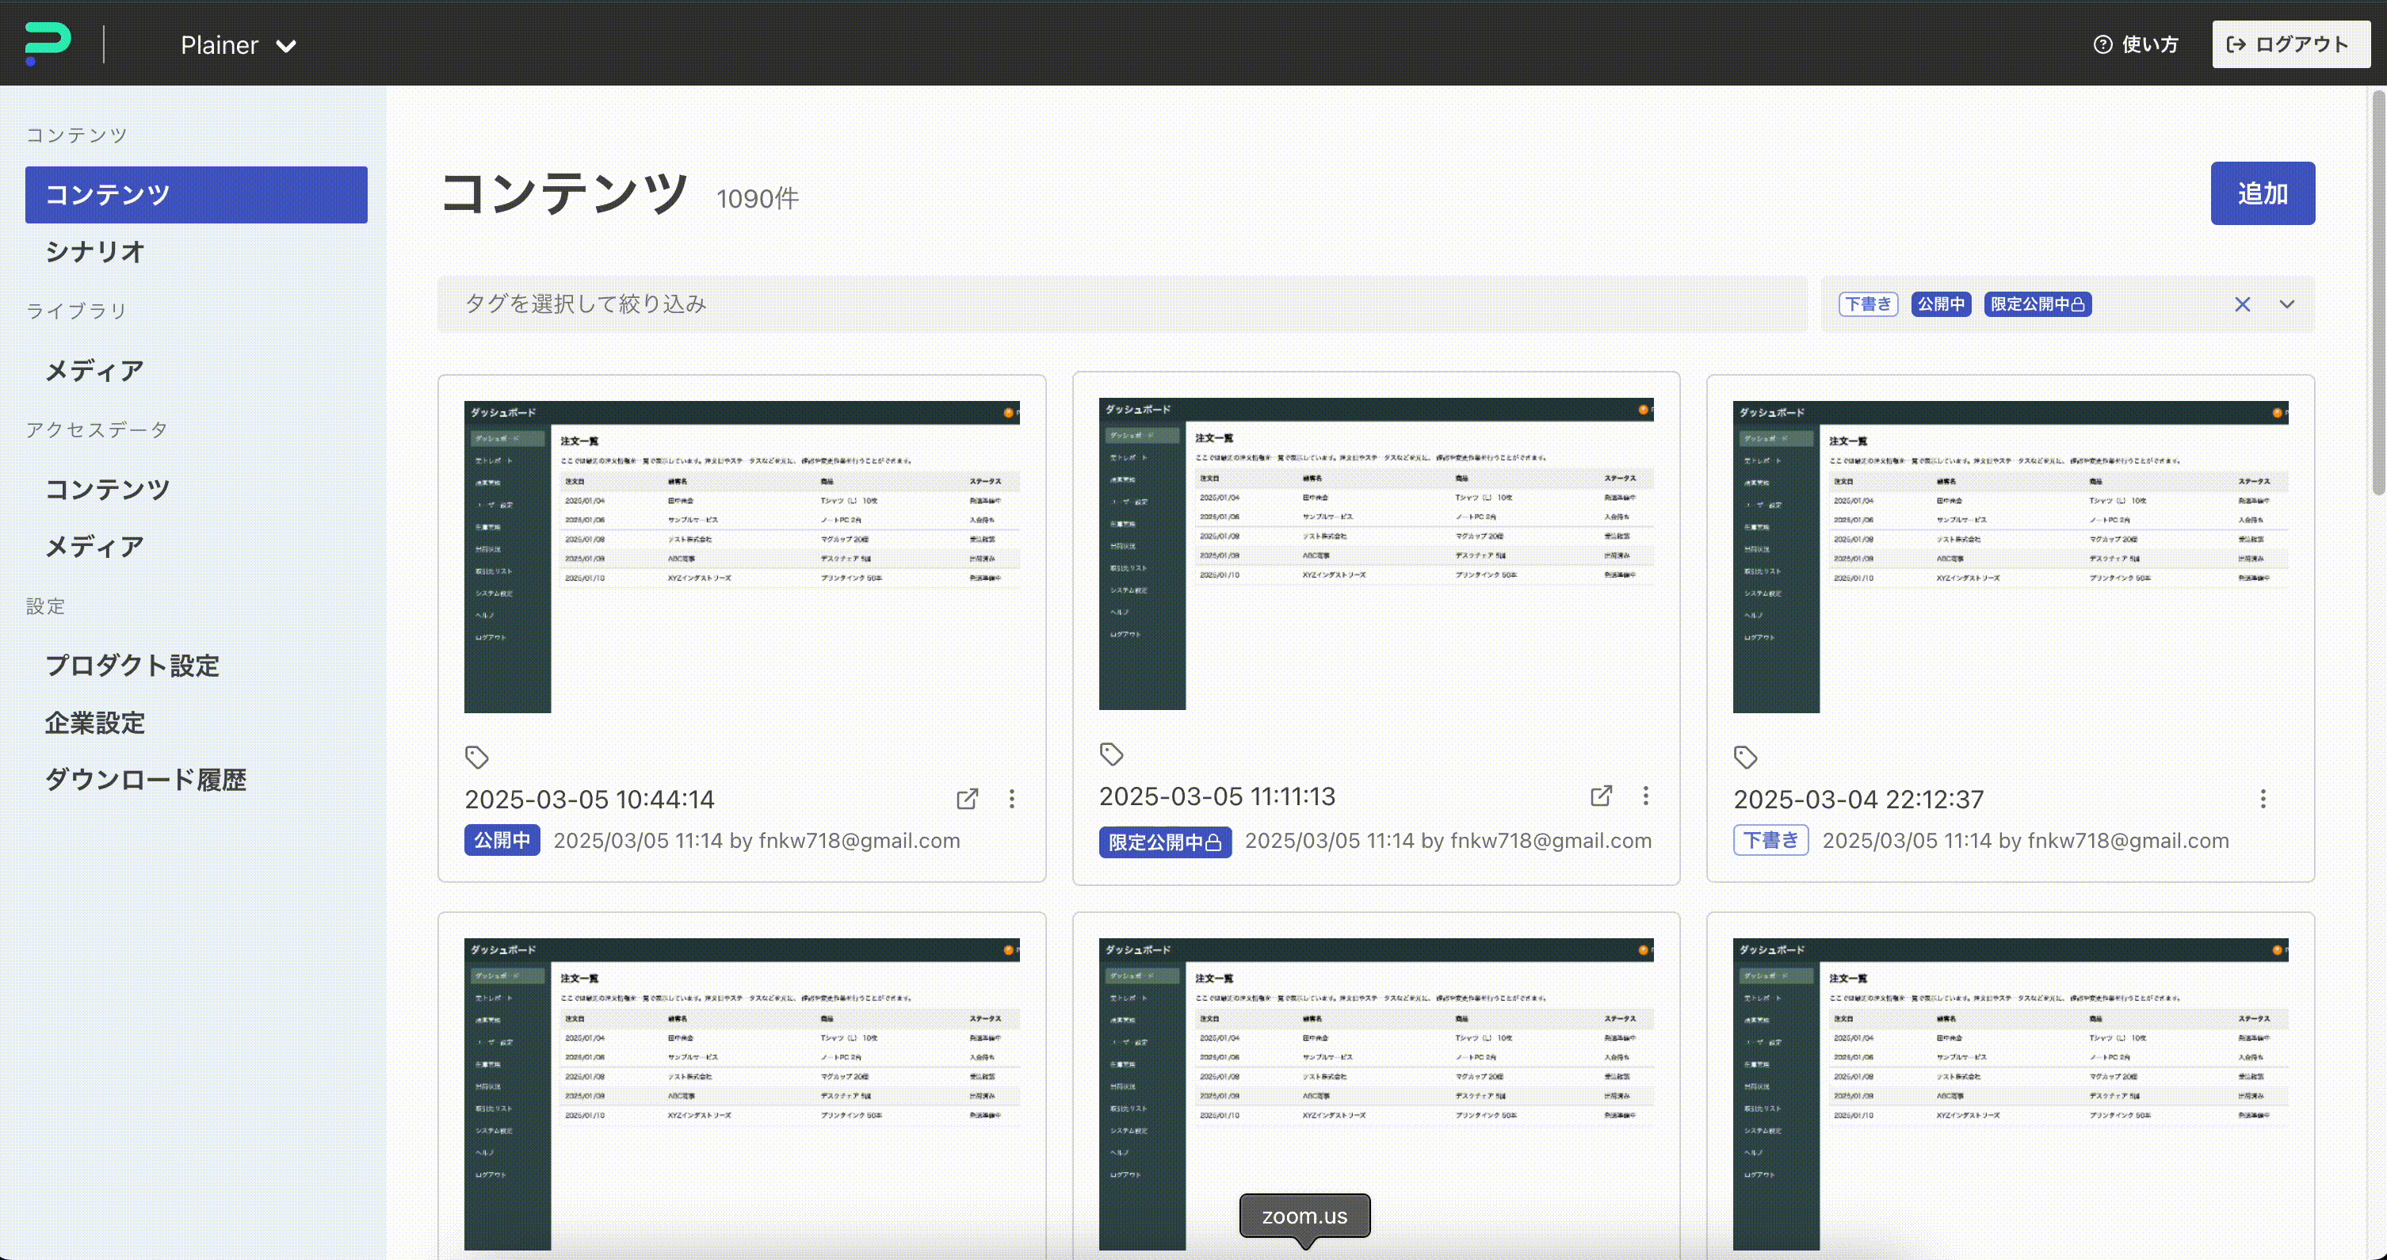
Task: Open ダウンロード履歴 in the sidebar
Action: tap(146, 779)
